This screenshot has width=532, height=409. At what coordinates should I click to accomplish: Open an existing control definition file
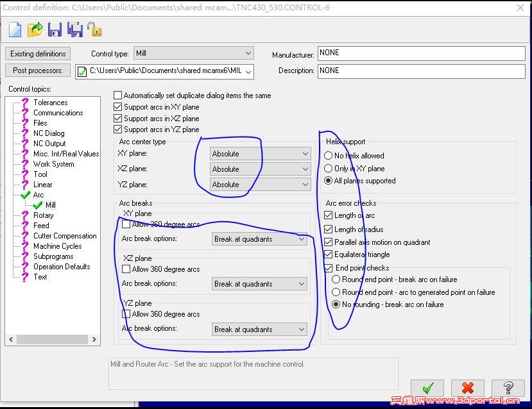tap(35, 29)
